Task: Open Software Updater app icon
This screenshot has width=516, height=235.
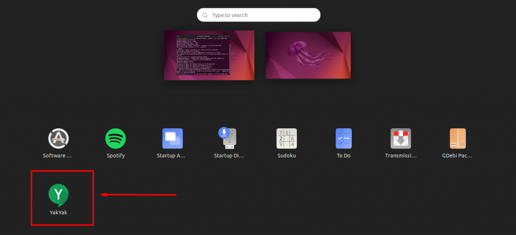Action: [58, 138]
